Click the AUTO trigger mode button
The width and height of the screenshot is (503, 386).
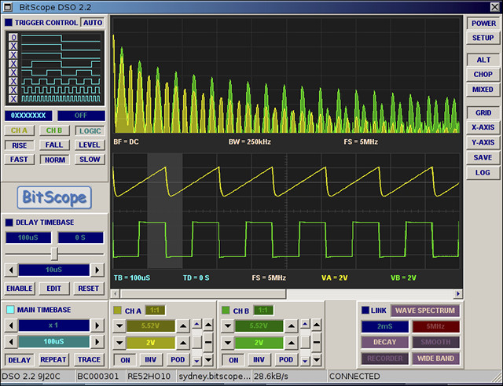93,23
